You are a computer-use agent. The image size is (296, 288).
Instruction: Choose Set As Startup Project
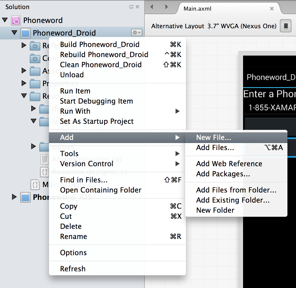click(97, 121)
